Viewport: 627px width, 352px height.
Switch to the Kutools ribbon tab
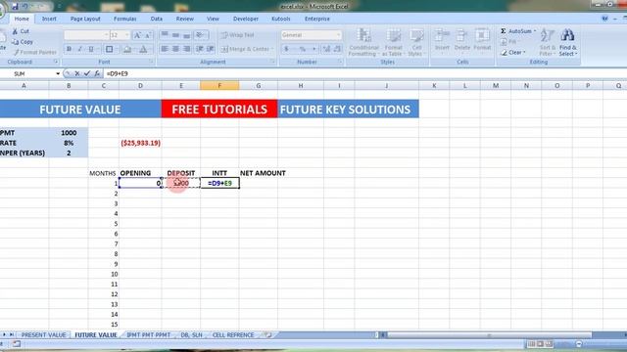tap(281, 19)
